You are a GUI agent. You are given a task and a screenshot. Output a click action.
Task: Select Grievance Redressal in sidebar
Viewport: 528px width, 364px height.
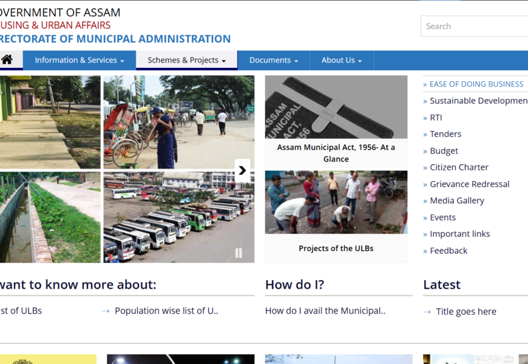pyautogui.click(x=469, y=184)
